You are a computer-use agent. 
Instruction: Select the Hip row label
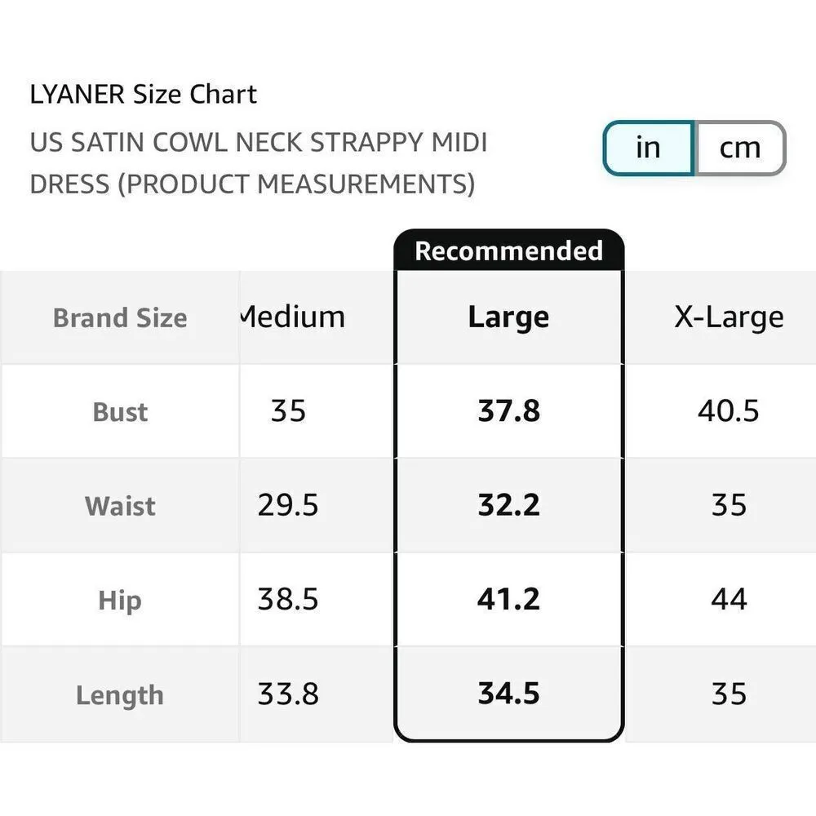click(x=119, y=600)
